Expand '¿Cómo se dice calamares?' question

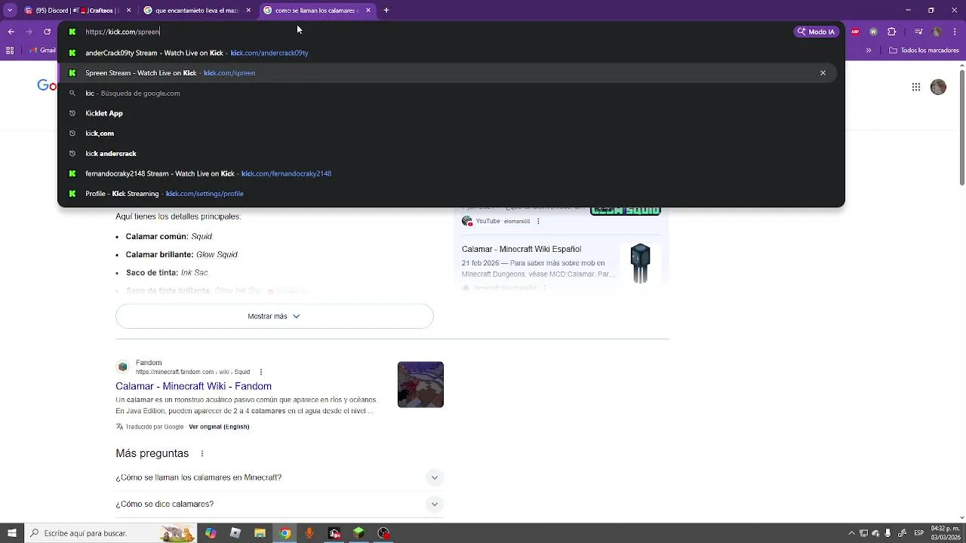(278, 504)
